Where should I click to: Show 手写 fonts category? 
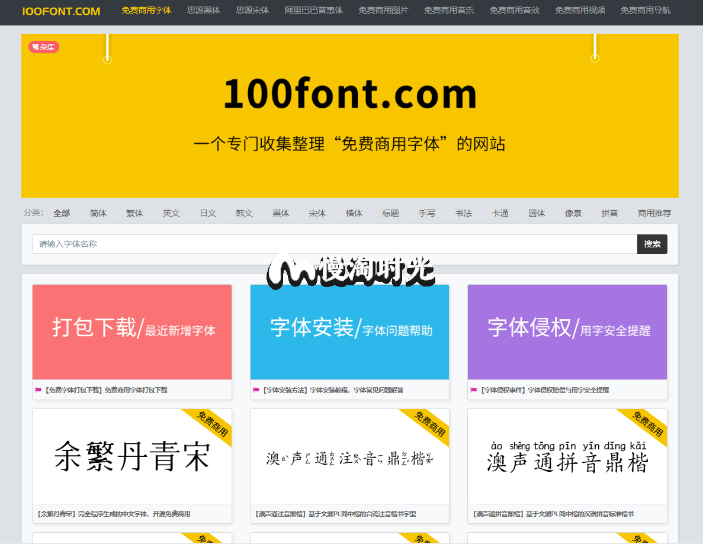tap(427, 213)
